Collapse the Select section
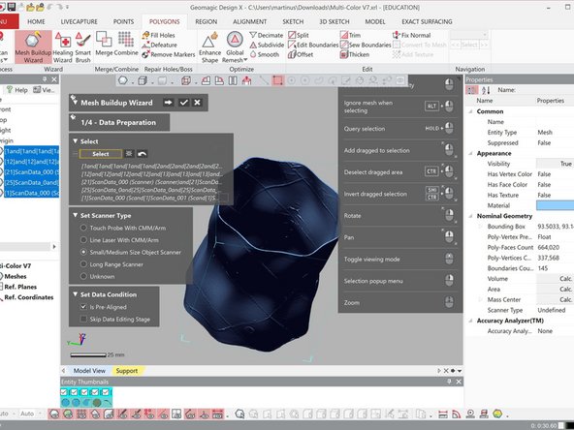Screen dimensions: 574x430 click(75, 141)
